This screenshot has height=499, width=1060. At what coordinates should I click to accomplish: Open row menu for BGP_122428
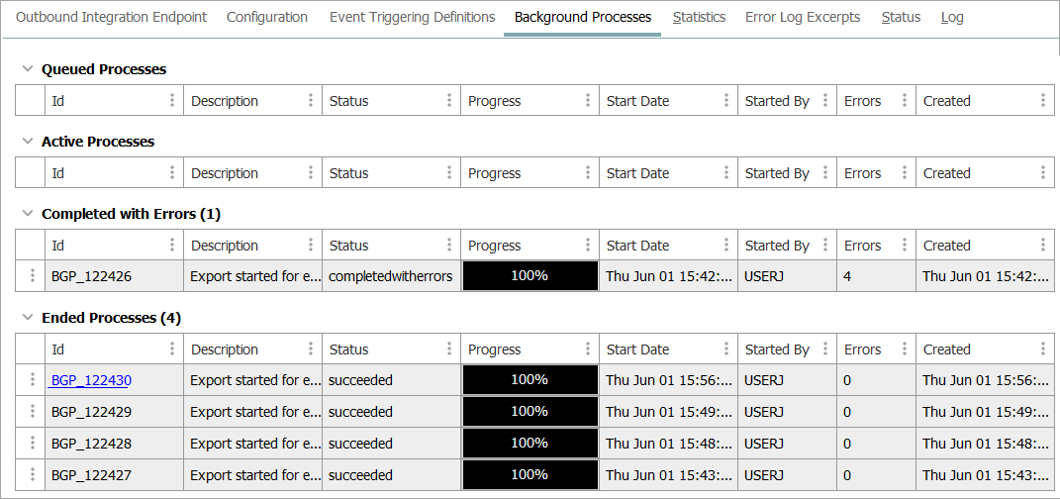click(x=31, y=444)
